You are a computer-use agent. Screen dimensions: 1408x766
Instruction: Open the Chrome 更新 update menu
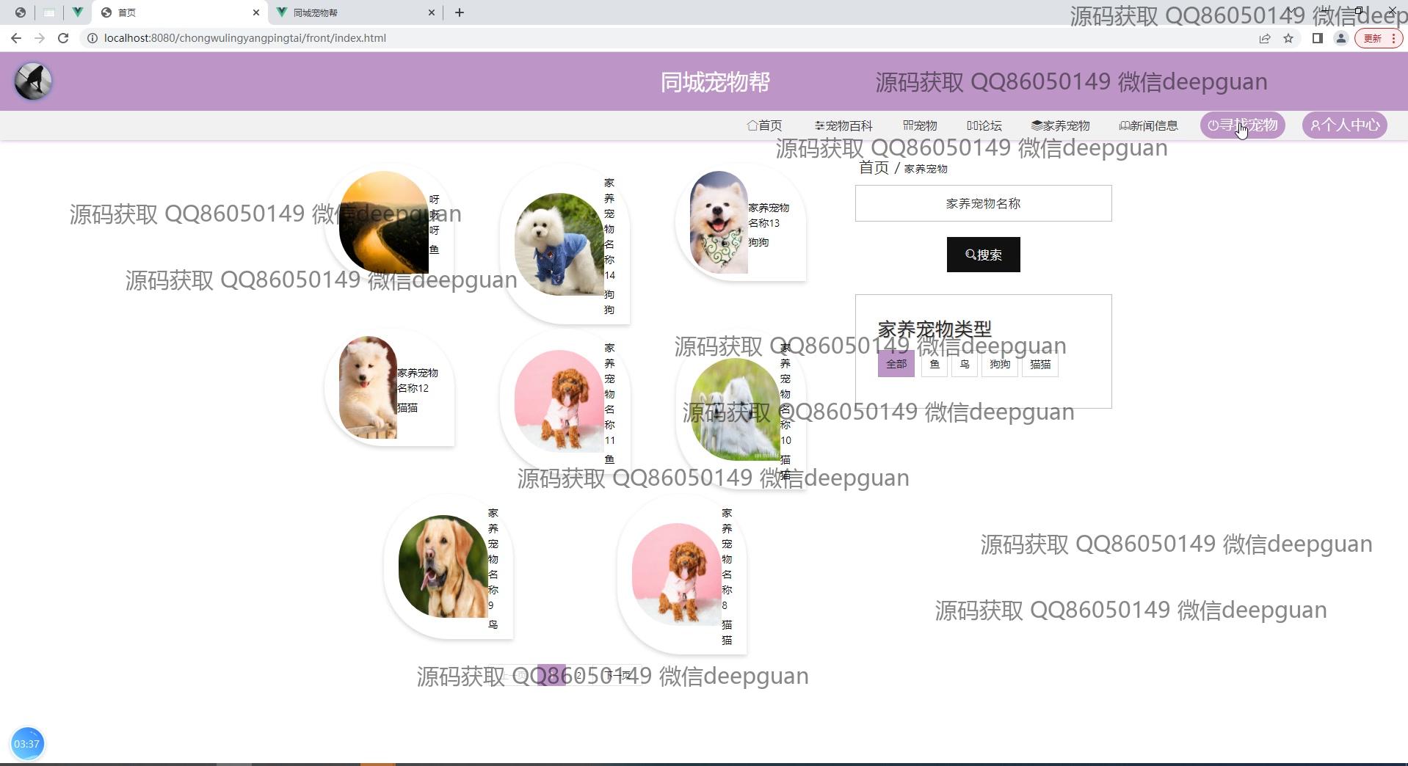point(1379,38)
